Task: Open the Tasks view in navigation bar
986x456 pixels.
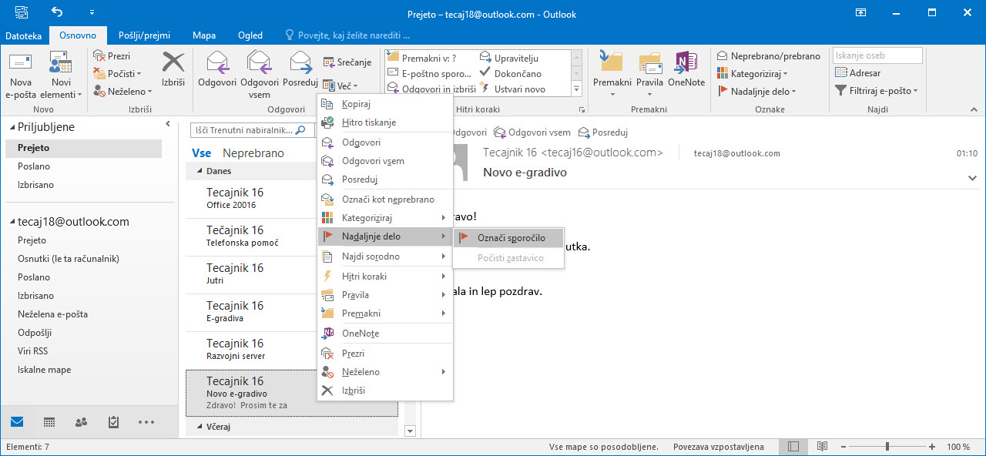Action: point(113,422)
